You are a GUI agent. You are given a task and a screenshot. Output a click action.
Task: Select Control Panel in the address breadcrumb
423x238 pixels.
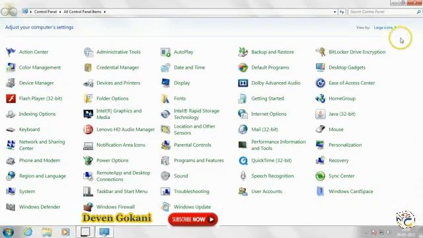click(x=46, y=12)
